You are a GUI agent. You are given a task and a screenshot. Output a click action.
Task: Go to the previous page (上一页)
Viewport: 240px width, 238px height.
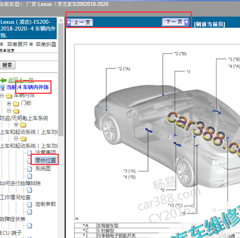point(80,22)
